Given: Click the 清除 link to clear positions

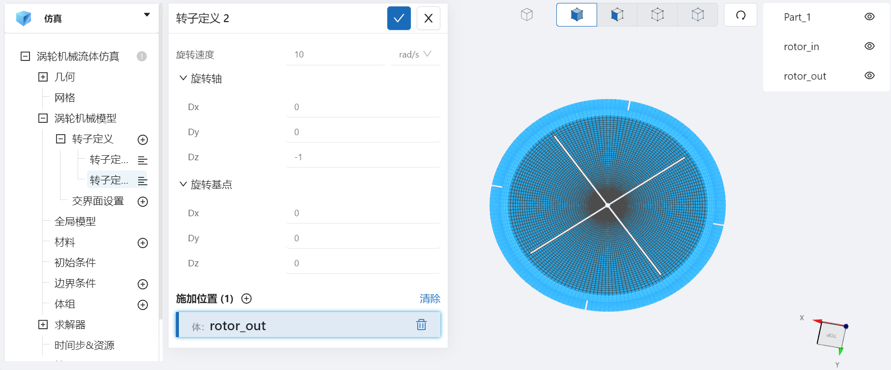Looking at the screenshot, I should click(430, 298).
